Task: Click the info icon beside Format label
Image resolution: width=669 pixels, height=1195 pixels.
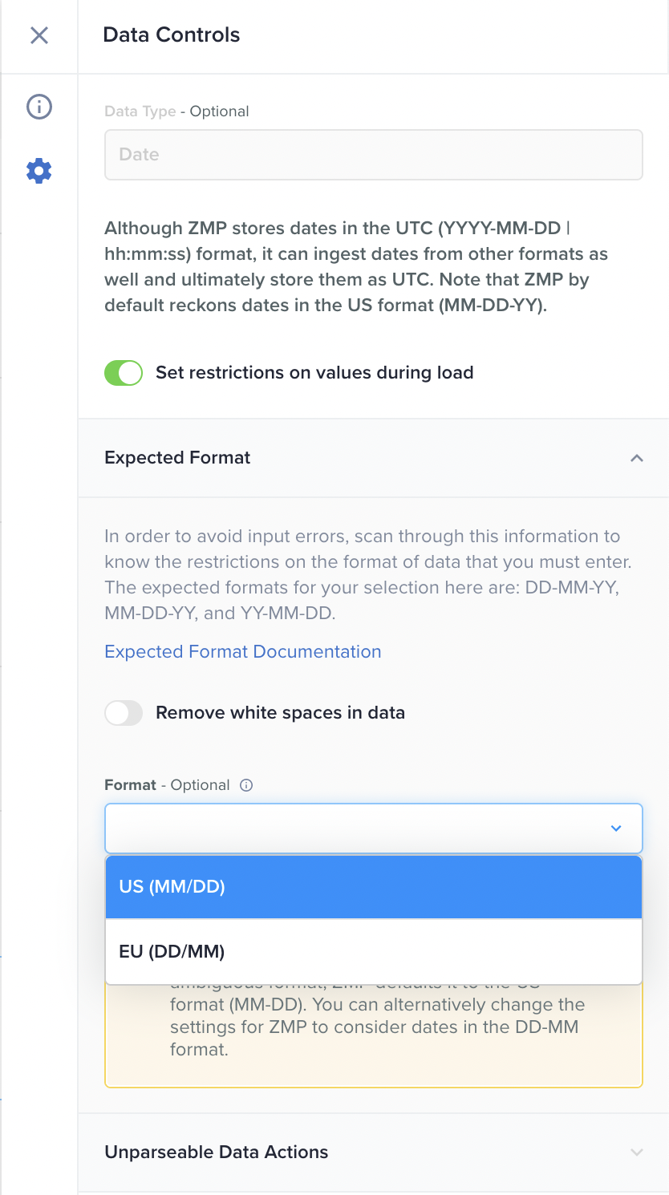Action: [246, 785]
